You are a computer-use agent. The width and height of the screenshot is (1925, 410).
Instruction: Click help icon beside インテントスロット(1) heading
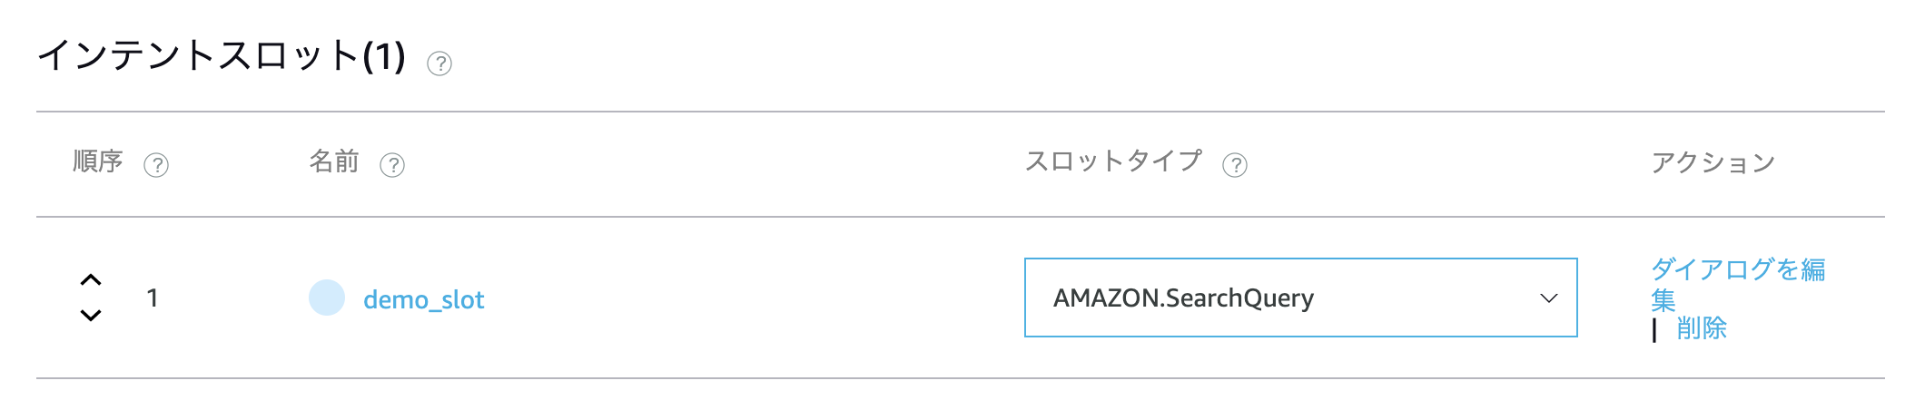tap(439, 63)
